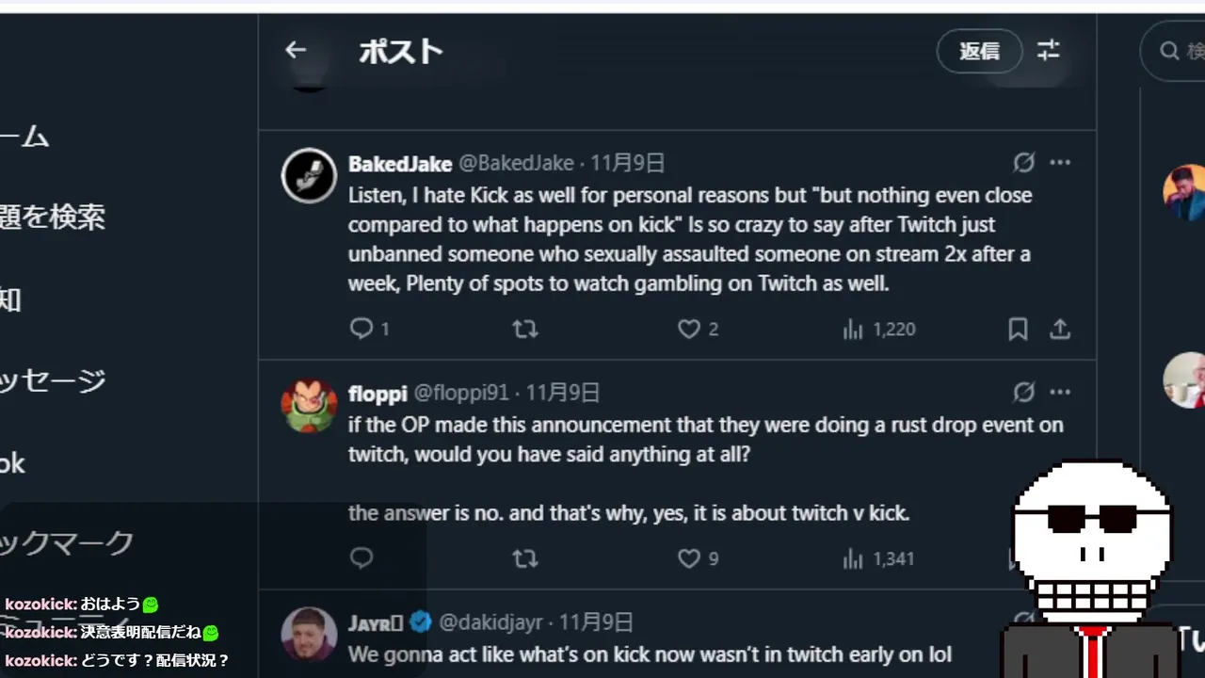Open the @dakidjayr profile link
The height and width of the screenshot is (678, 1205).
pyautogui.click(x=490, y=622)
